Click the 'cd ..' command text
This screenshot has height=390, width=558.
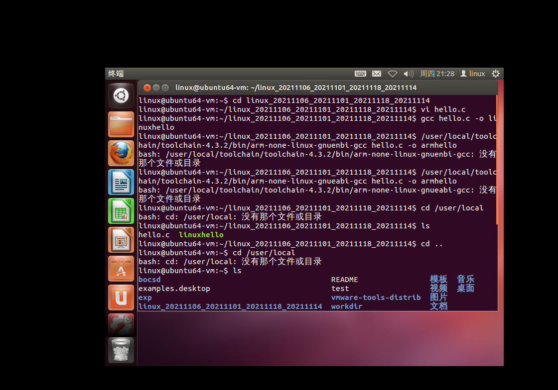[x=431, y=244]
